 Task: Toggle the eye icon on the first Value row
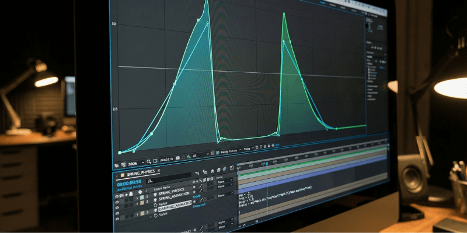click(117, 213)
